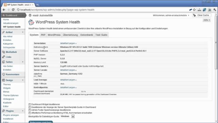Click the Seiten page icon in the sidebar
Image resolution: width=218 pixels, height=123 pixels.
pos(4,62)
